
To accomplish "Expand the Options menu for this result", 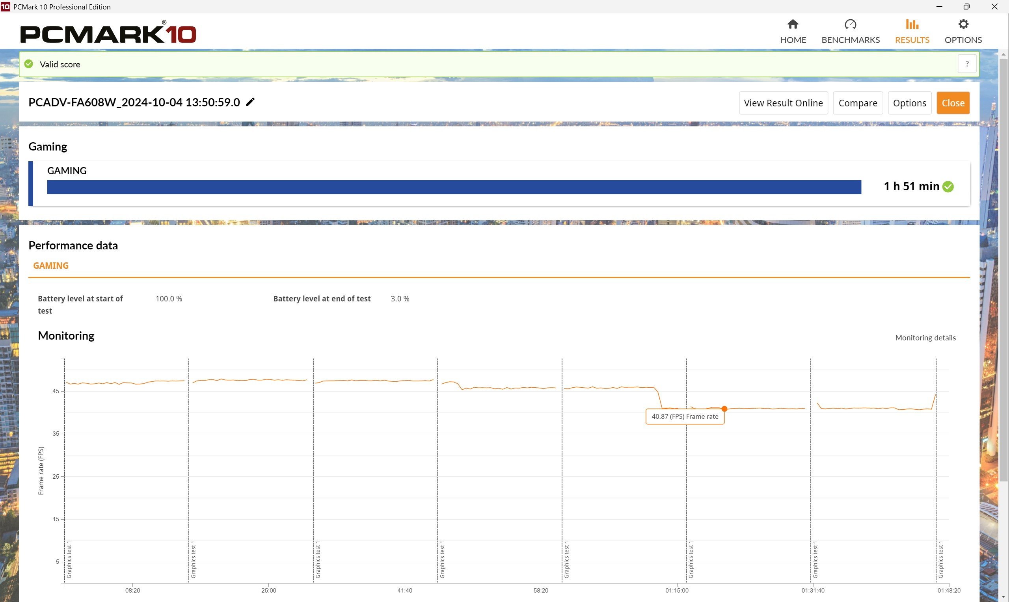I will click(909, 102).
